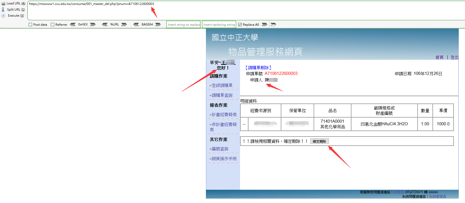The image size is (465, 203).
Task: Click the Load URL icon in HackBar
Action: pos(3,3)
